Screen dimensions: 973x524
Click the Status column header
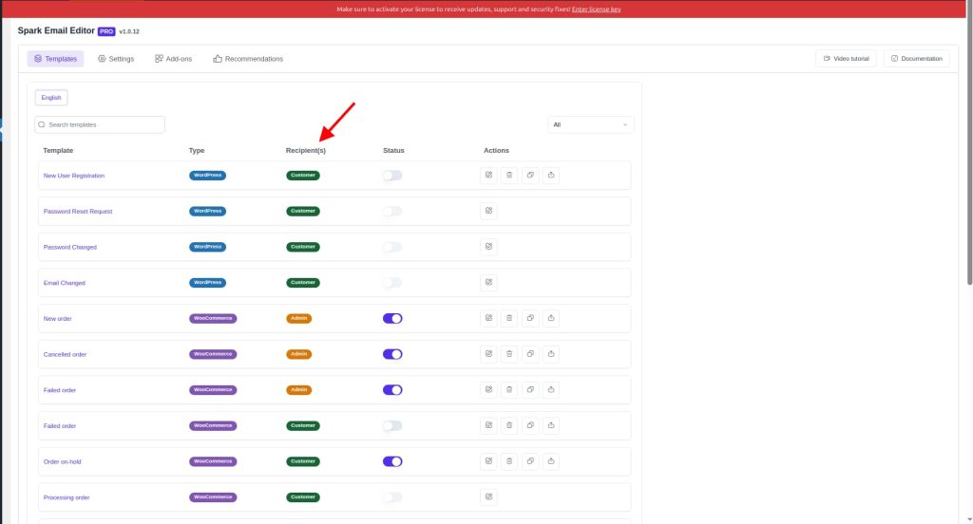[393, 151]
